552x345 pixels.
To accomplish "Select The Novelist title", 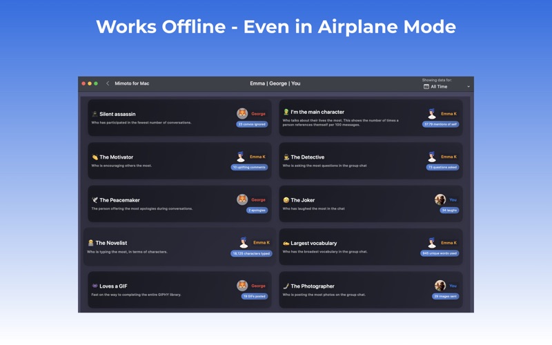I will click(111, 243).
